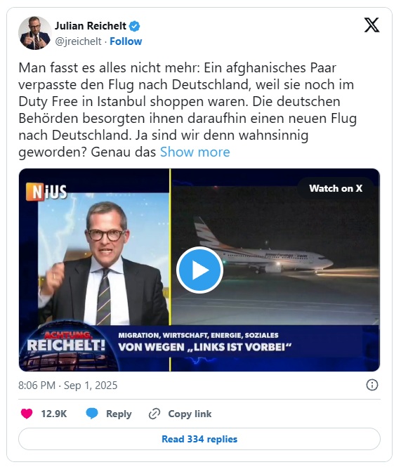Click the blue reply speech bubble icon
Image resolution: width=401 pixels, height=467 pixels.
click(x=92, y=414)
